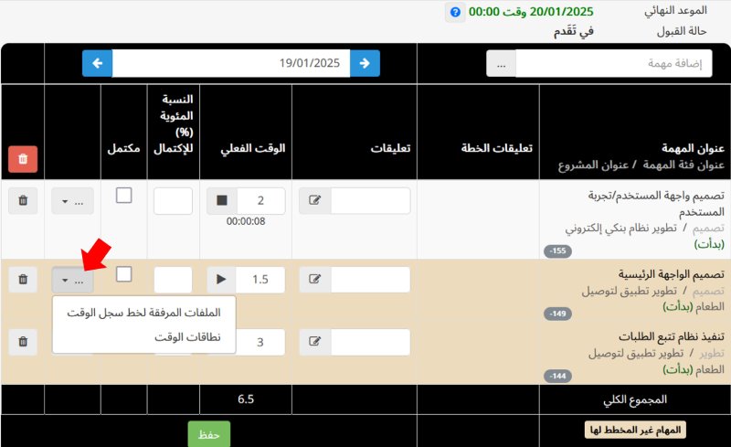Click the total value 6.5
The height and width of the screenshot is (447, 731).
(246, 399)
